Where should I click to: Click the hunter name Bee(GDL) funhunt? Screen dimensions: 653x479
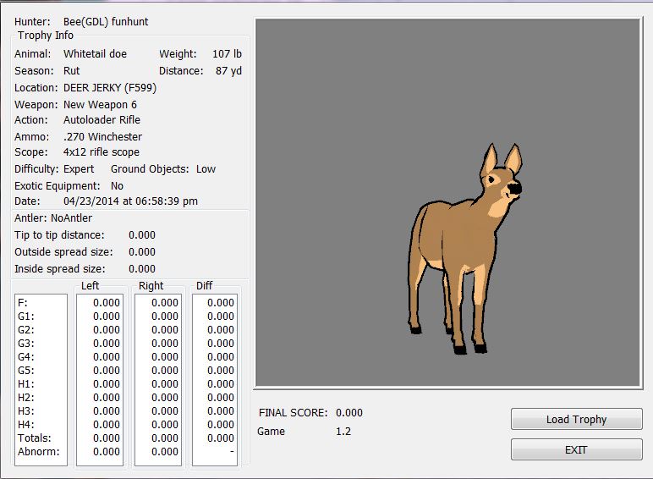(x=106, y=21)
